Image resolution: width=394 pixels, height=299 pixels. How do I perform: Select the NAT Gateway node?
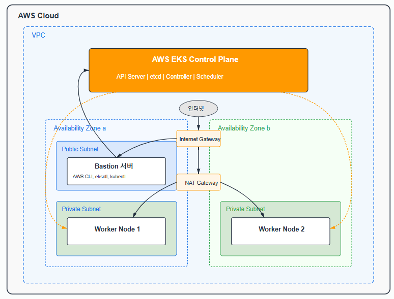coord(198,182)
